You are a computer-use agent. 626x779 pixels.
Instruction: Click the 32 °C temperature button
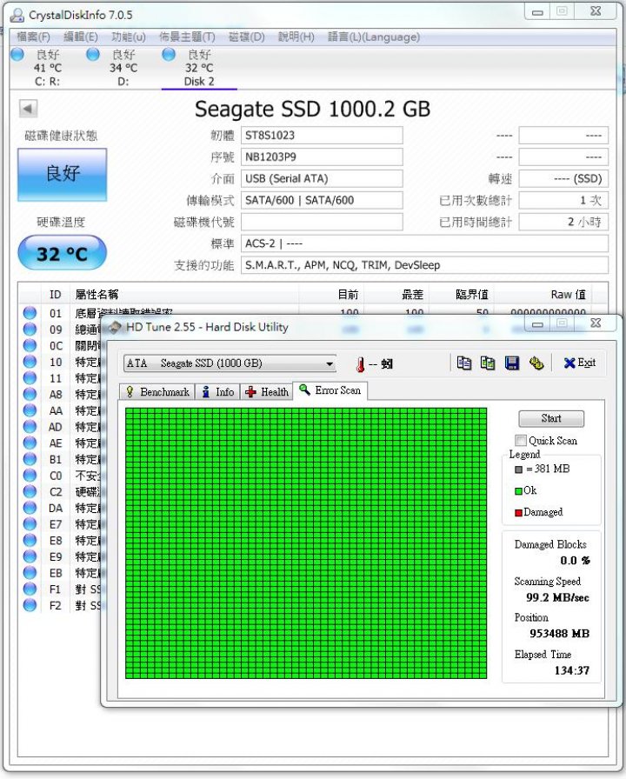[62, 253]
